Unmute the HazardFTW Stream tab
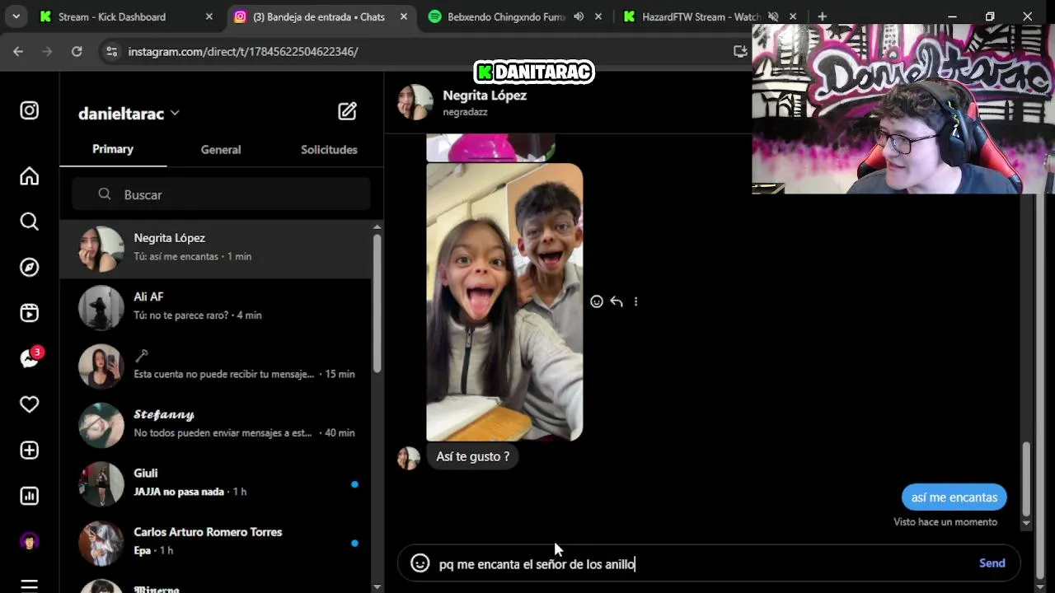1055x593 pixels. 773,16
